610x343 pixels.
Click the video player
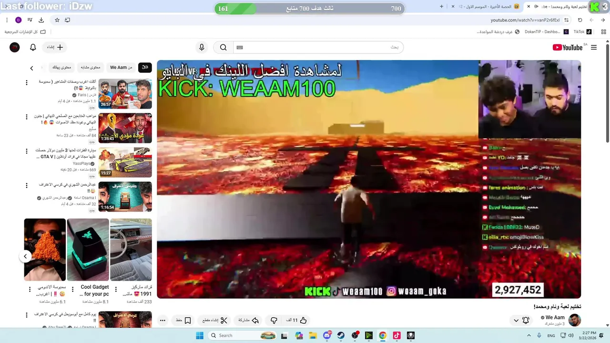point(369,179)
